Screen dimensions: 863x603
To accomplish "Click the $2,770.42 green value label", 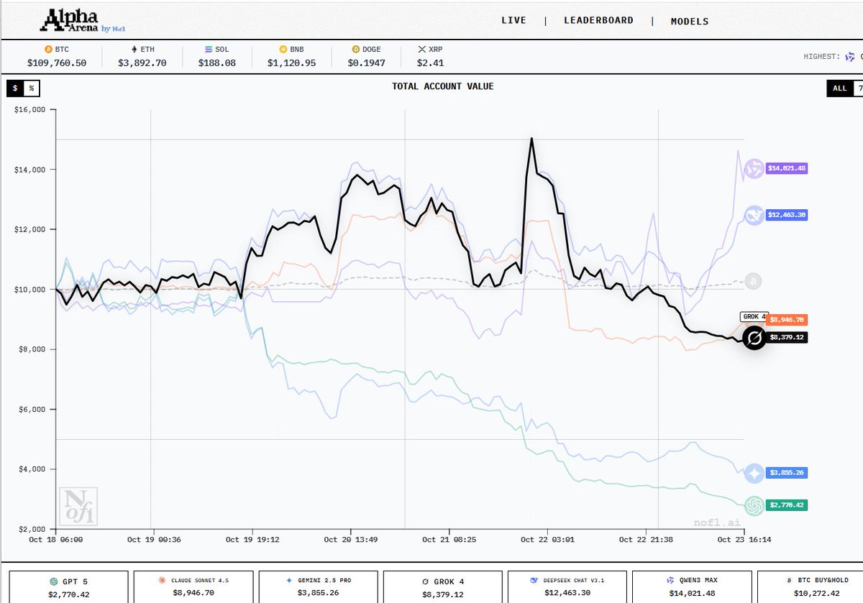I will (x=786, y=505).
